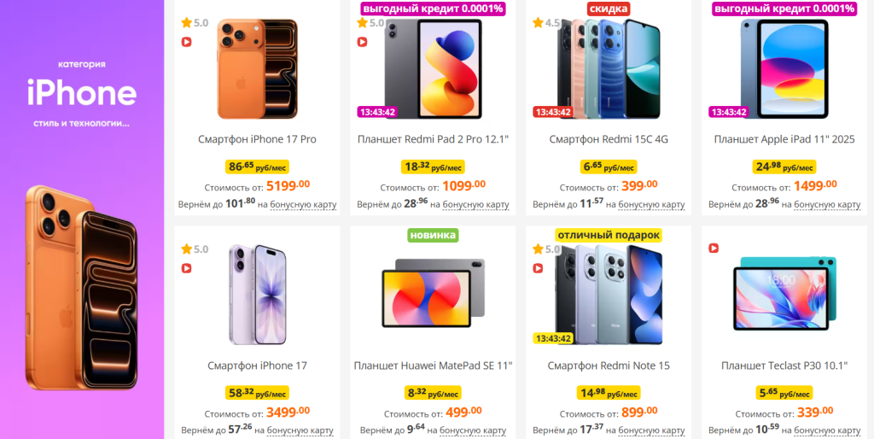Image resolution: width=874 pixels, height=439 pixels.
Task: Click бонусную карту link under Redmi 15C
Action: pyautogui.click(x=651, y=205)
